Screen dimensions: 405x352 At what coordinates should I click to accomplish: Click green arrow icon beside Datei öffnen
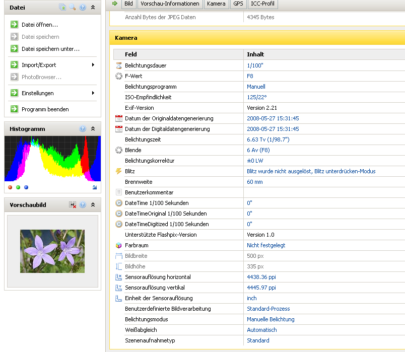click(13, 25)
